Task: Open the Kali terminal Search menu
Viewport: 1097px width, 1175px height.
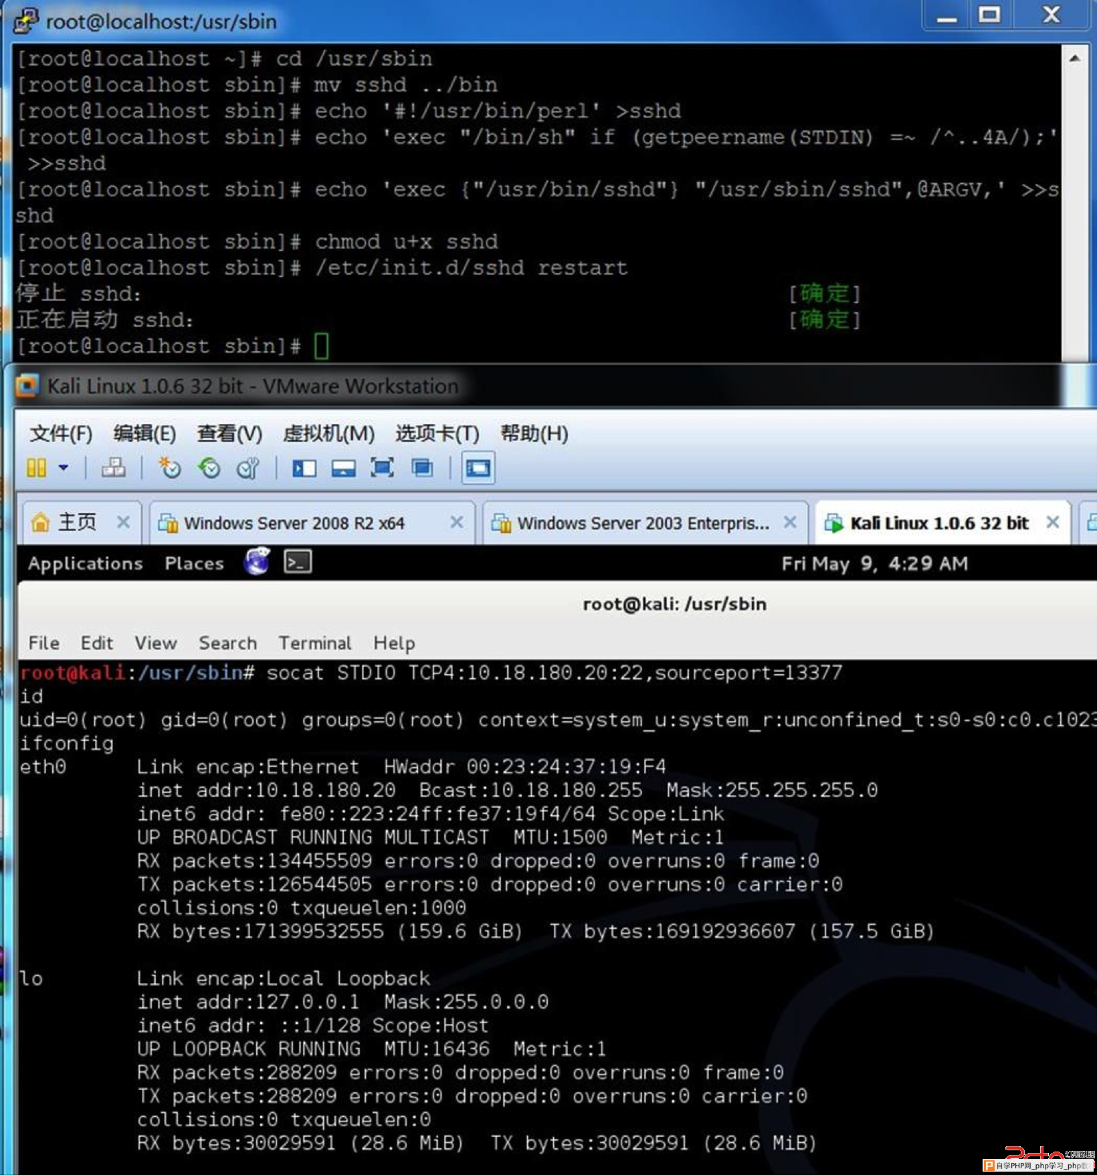Action: 227,643
